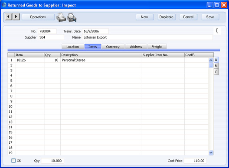This screenshot has height=168, width=229.
Task: Tick the OK checkbox
Action: [x=13, y=161]
